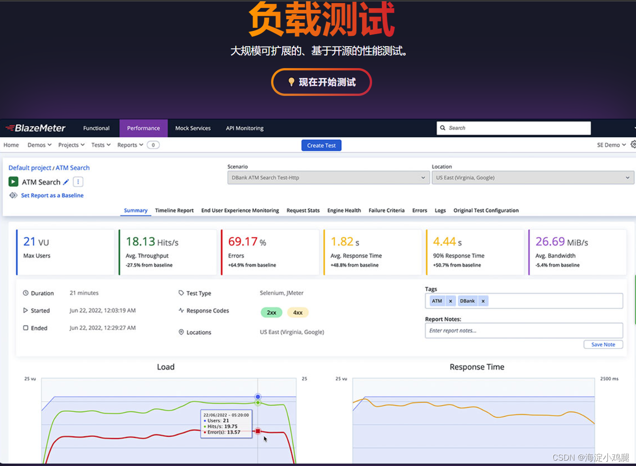Switch to the Performance tab
The height and width of the screenshot is (466, 636).
(144, 128)
